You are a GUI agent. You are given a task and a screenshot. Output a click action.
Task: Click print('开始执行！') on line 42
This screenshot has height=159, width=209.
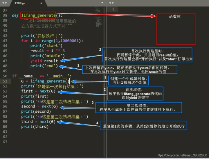click(42, 36)
